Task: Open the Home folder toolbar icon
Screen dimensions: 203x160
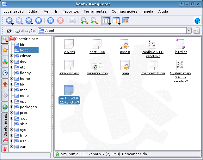Action: pyautogui.click(x=39, y=21)
